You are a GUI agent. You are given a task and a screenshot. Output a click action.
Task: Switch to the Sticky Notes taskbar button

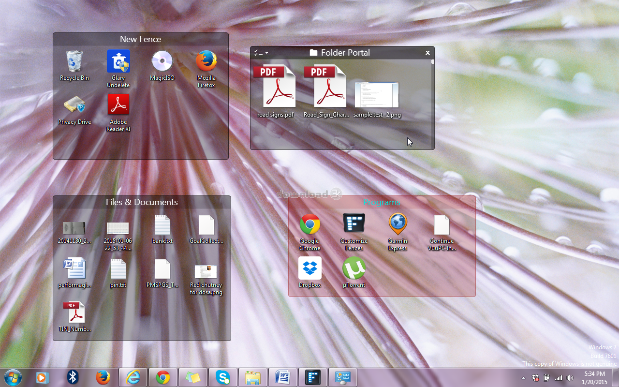point(193,377)
